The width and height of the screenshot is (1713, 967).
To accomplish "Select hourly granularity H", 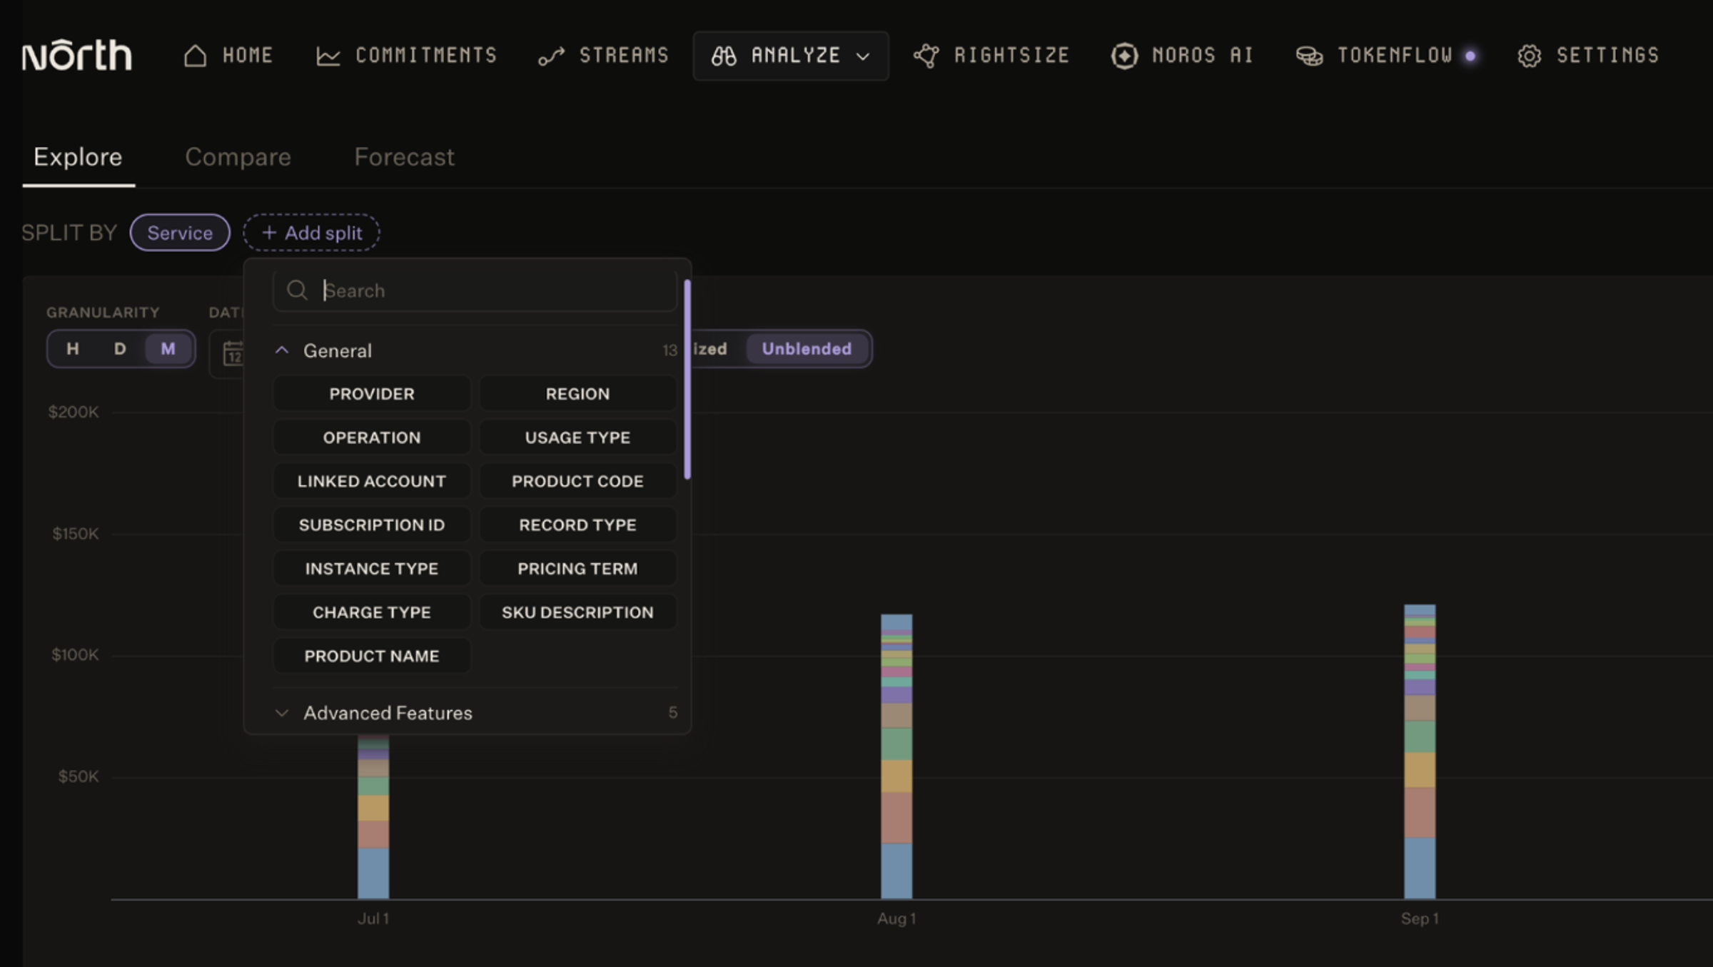I will pyautogui.click(x=73, y=349).
